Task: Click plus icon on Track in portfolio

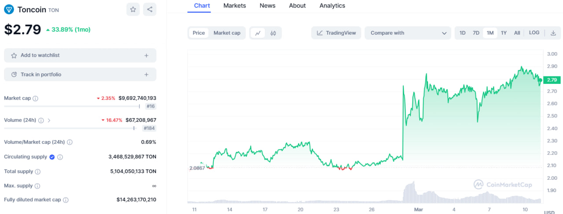Action: (x=146, y=75)
